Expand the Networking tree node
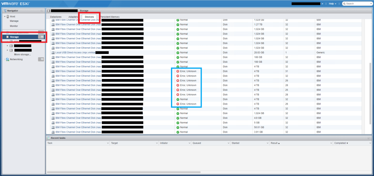The image size is (374, 176). [x=4, y=59]
